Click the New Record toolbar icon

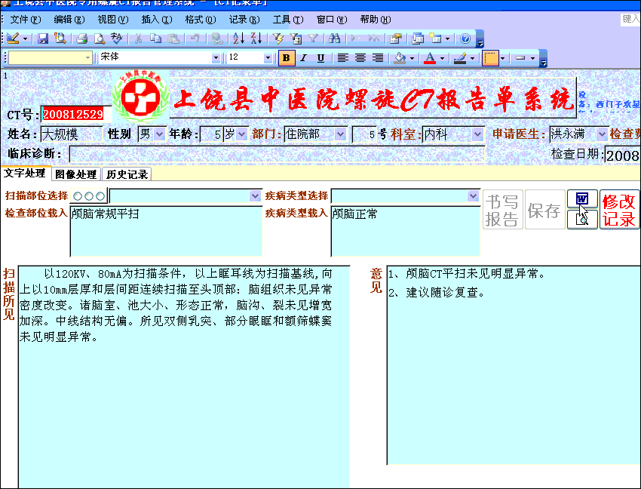356,38
